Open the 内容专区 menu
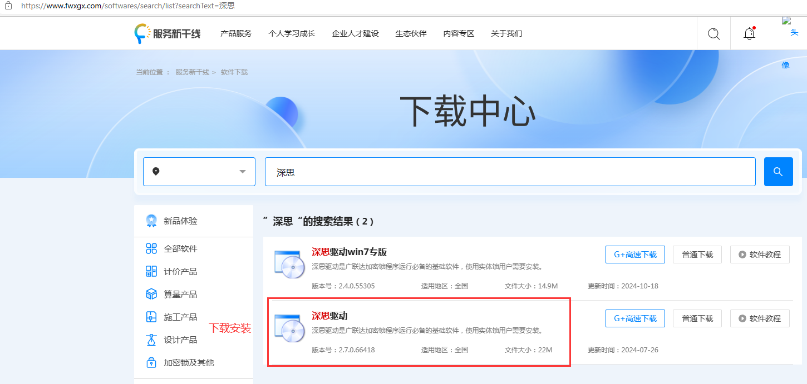Screen dimensions: 807x384 pos(459,33)
